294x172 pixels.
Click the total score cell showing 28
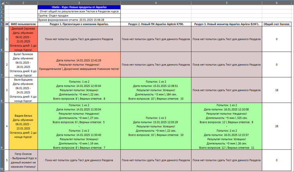[276, 126]
